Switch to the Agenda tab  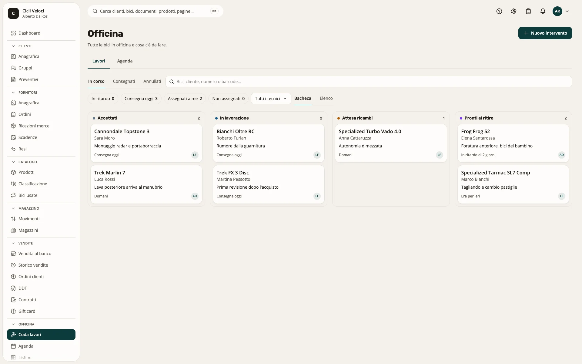[x=125, y=61]
